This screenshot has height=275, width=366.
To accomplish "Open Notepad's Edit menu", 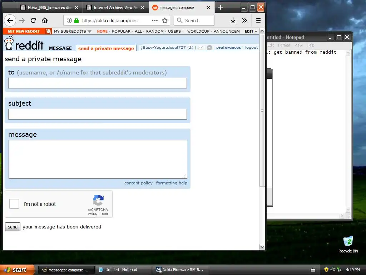I will click(271, 45).
